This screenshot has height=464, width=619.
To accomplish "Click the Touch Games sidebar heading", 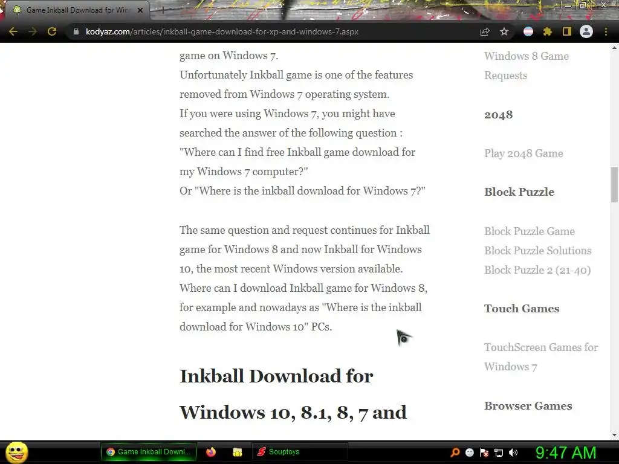I will pyautogui.click(x=522, y=308).
